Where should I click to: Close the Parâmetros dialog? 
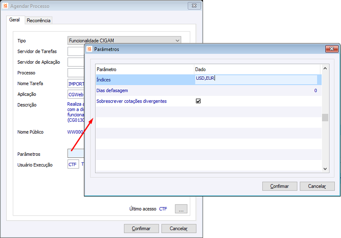tap(331, 49)
